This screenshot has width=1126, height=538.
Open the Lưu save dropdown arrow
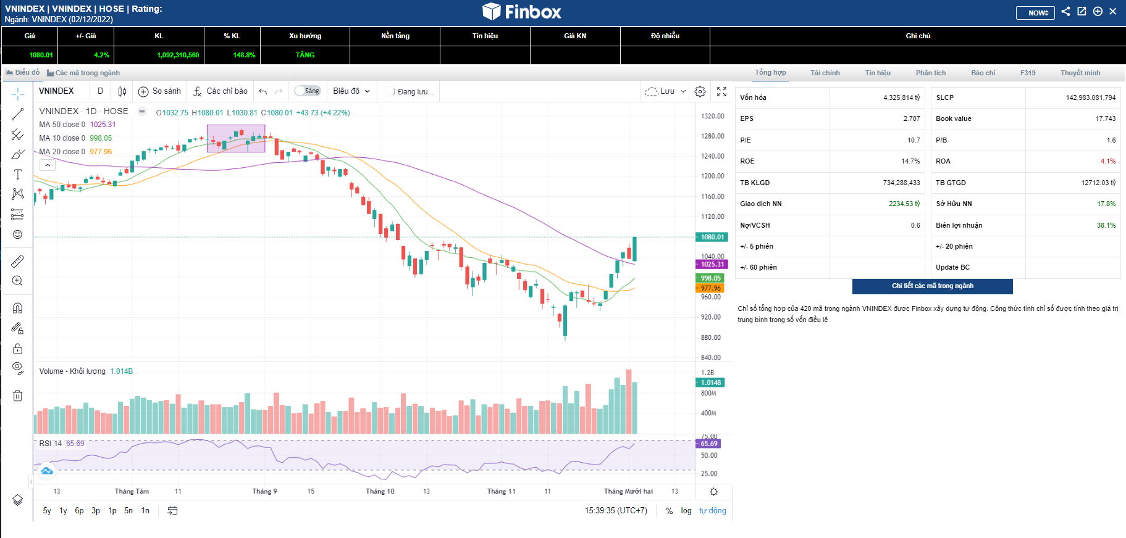tap(683, 91)
